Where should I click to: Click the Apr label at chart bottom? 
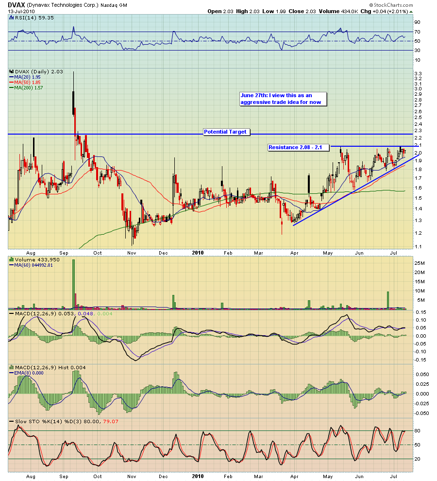tap(294, 477)
